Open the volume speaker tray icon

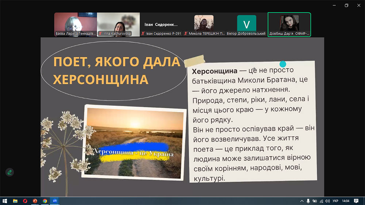pyautogui.click(x=327, y=201)
